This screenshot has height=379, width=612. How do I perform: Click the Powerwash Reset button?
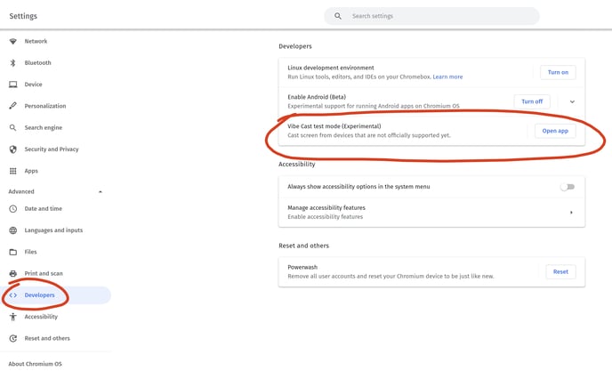coord(560,271)
